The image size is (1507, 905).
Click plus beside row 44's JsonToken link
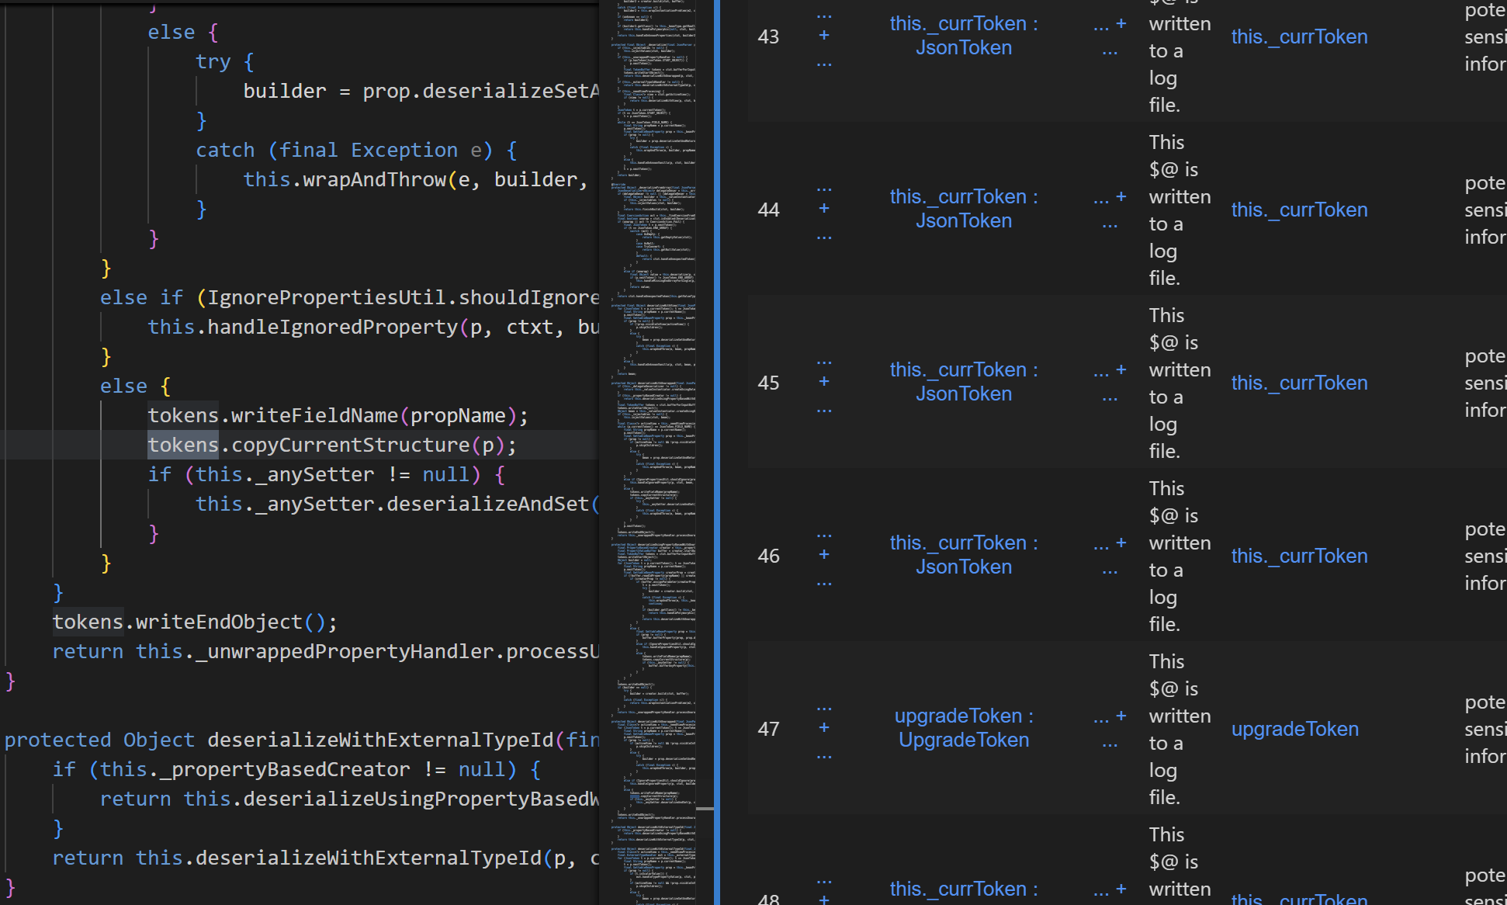pos(1121,197)
